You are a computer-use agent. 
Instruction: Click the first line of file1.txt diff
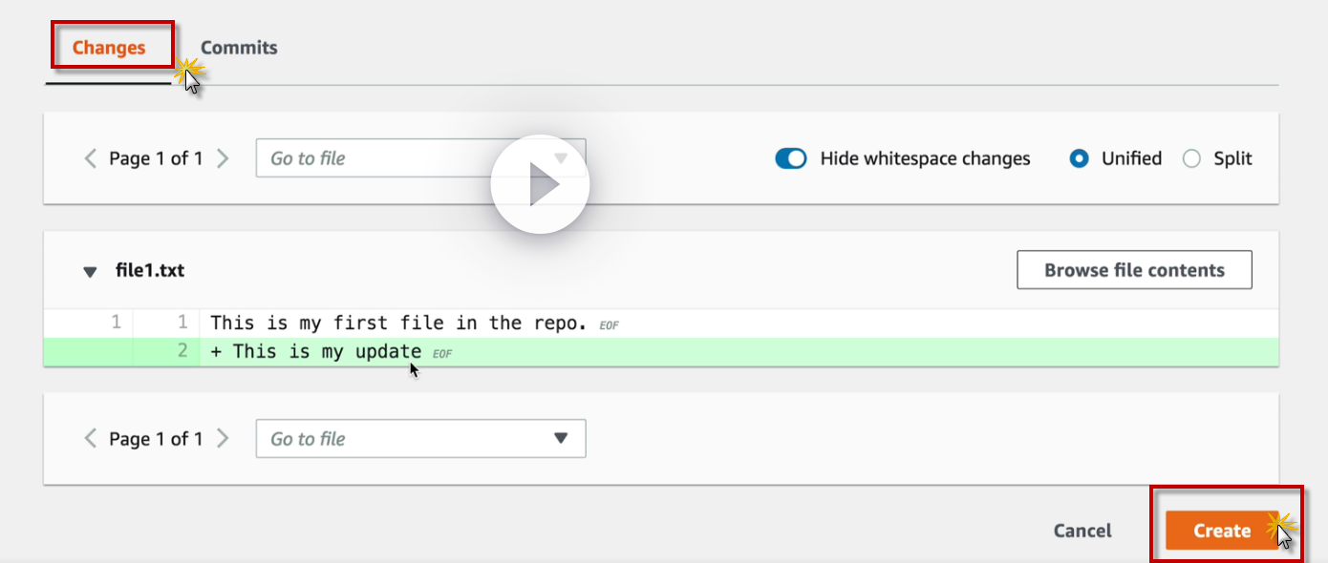point(398,323)
